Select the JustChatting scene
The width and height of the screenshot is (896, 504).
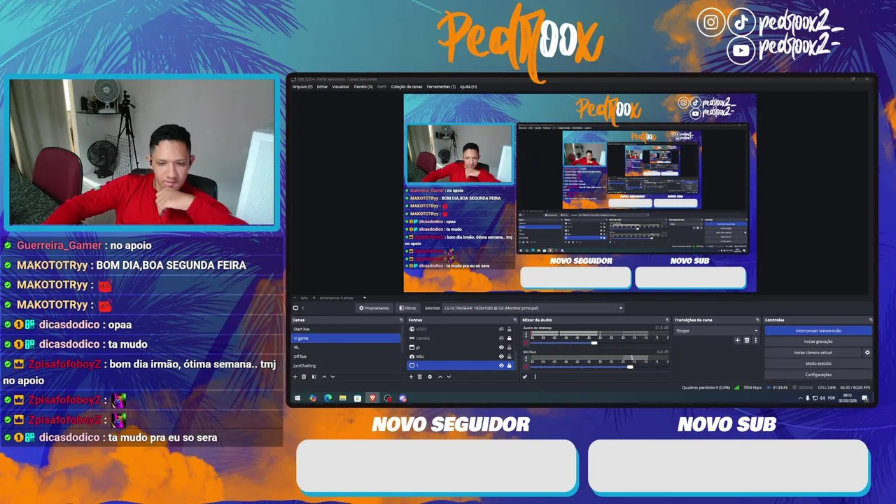click(x=346, y=365)
